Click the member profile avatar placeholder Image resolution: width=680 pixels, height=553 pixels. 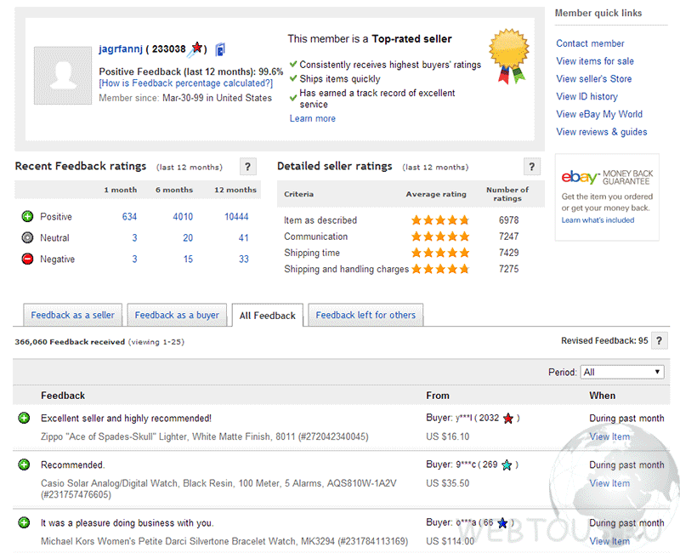coord(63,76)
